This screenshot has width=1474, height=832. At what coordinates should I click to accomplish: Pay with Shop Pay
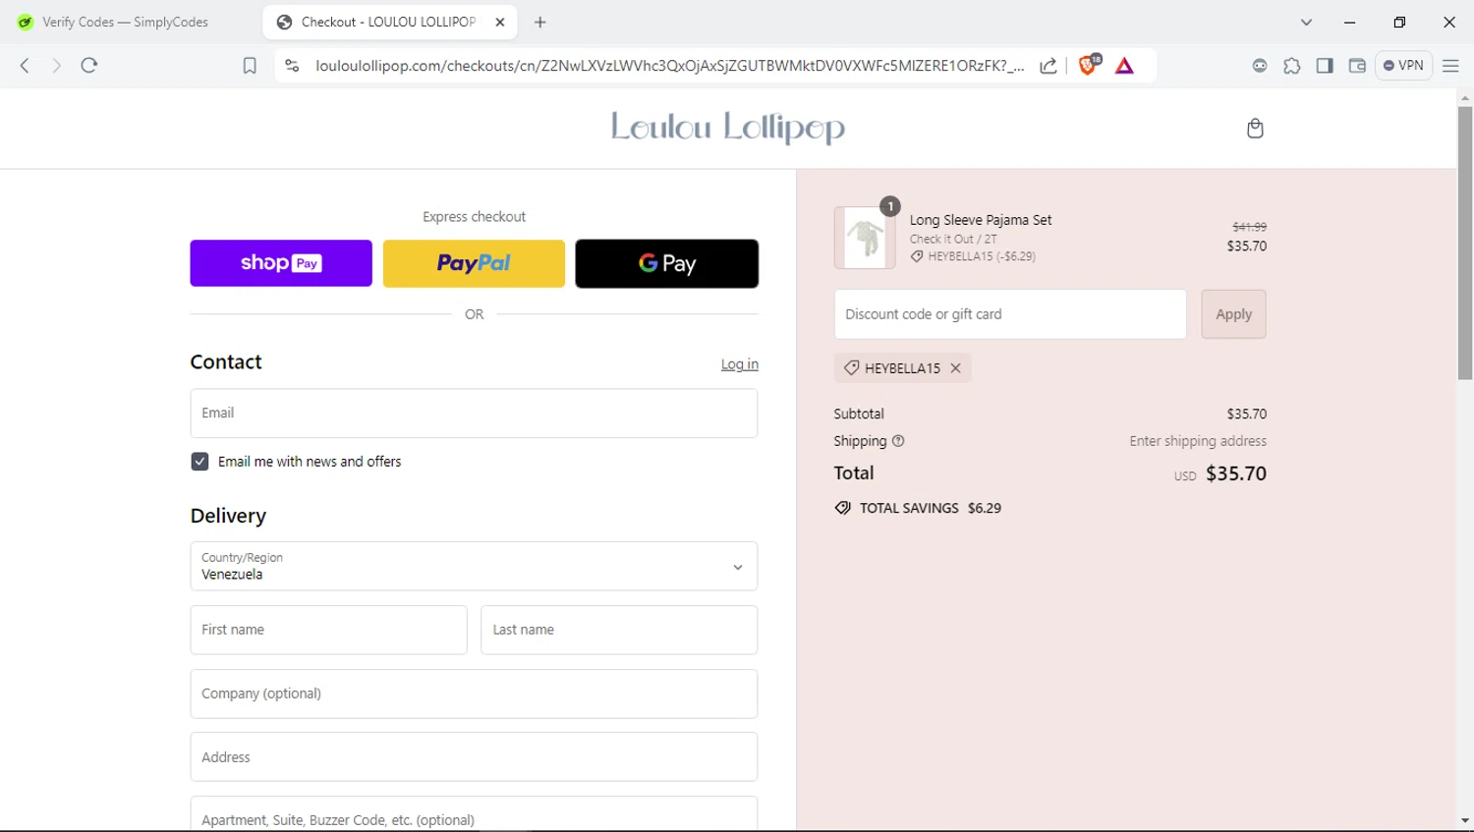(x=281, y=263)
